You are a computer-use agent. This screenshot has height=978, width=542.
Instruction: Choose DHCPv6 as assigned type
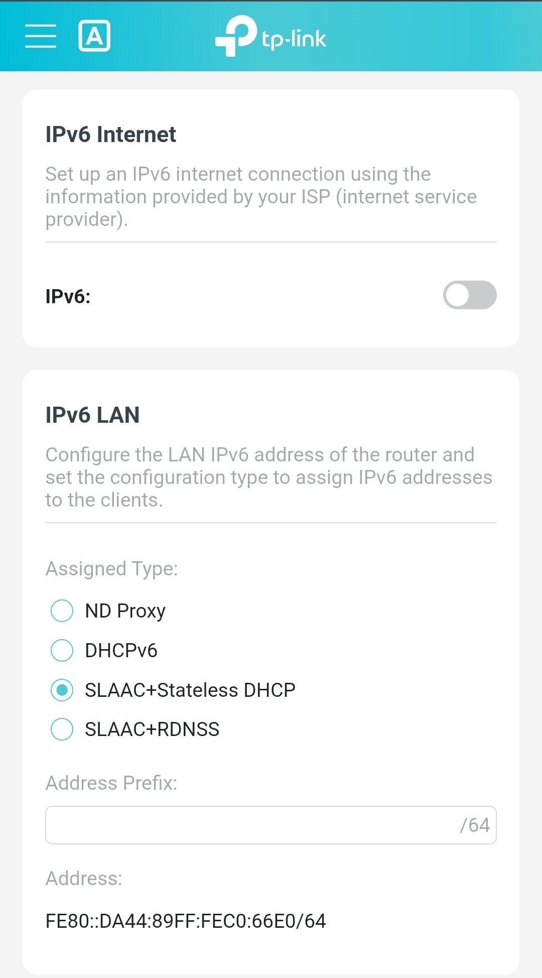pos(62,651)
